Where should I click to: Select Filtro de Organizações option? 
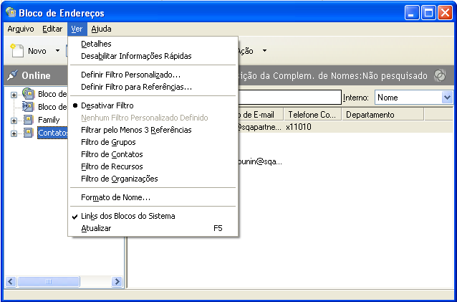(x=153, y=179)
